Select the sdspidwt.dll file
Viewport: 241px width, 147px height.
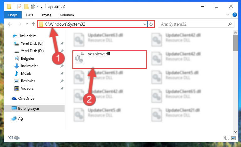[x=110, y=59]
